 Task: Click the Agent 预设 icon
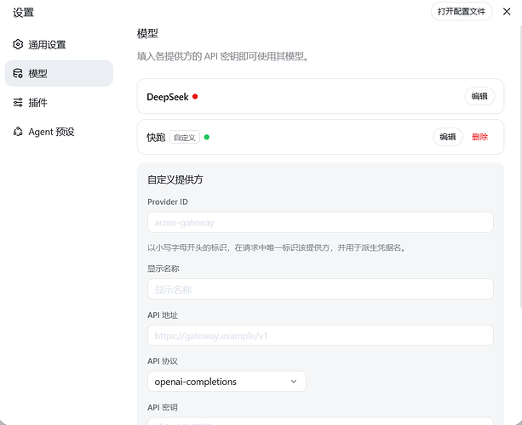point(18,132)
